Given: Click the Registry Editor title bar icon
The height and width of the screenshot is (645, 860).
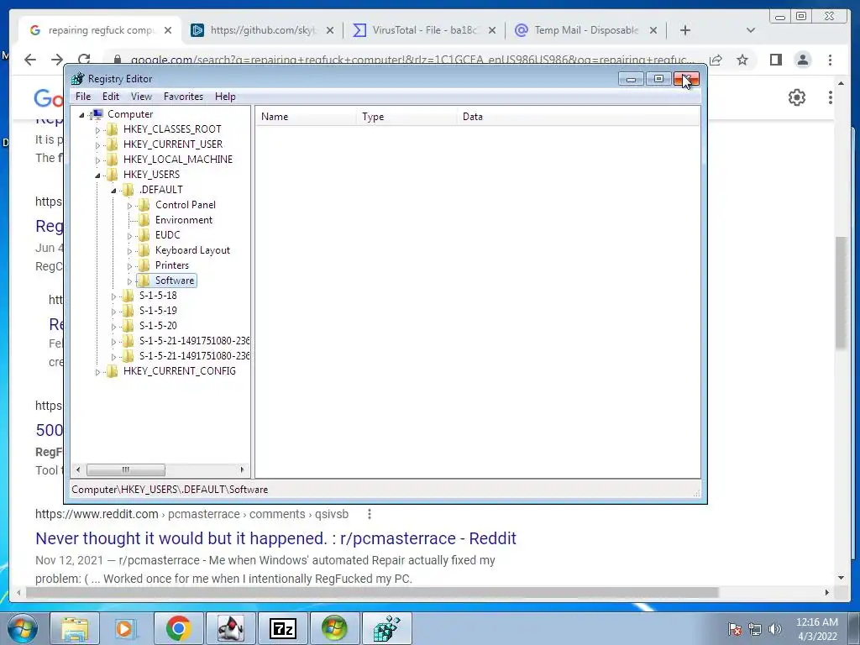Looking at the screenshot, I should click(78, 79).
